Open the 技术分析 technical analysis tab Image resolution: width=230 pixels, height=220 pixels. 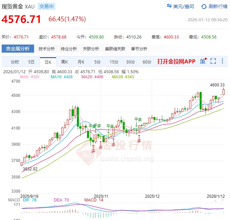click(47, 49)
